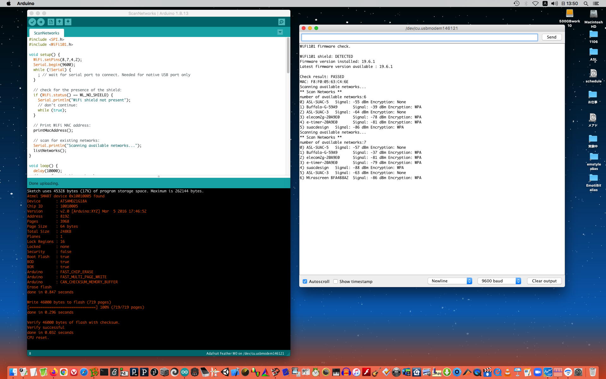Select the ScanNetworks sketch tab
The width and height of the screenshot is (606, 379).
(x=46, y=33)
